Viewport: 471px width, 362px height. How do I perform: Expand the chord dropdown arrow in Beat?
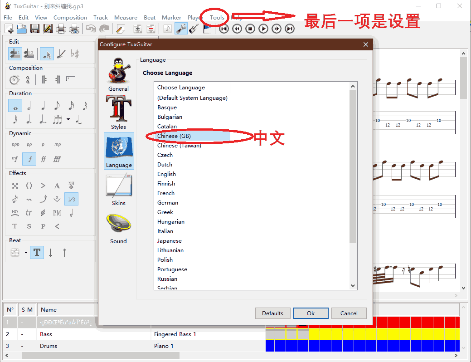point(26,253)
